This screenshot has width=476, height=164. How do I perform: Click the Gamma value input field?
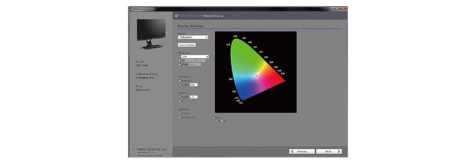[x=193, y=97]
